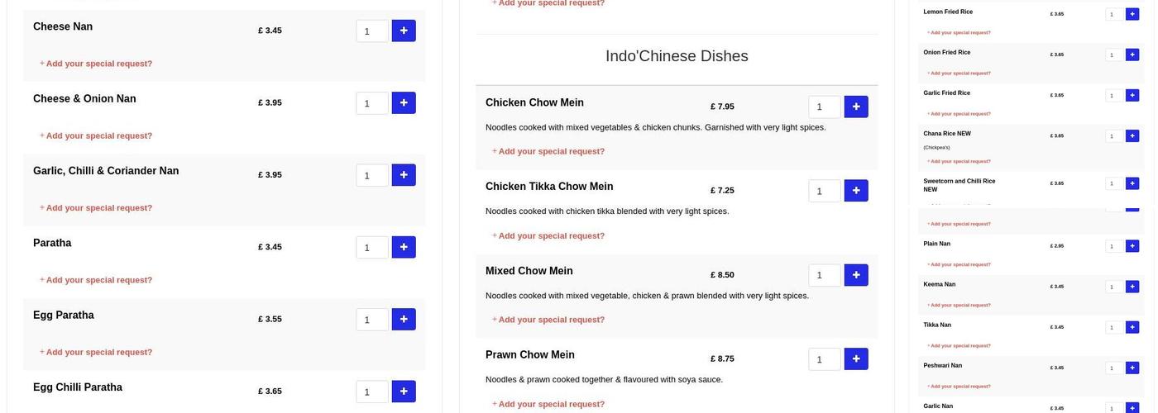The image size is (1158, 413).
Task: Click plus button for Cheese & Onion Nan
Action: coord(404,103)
